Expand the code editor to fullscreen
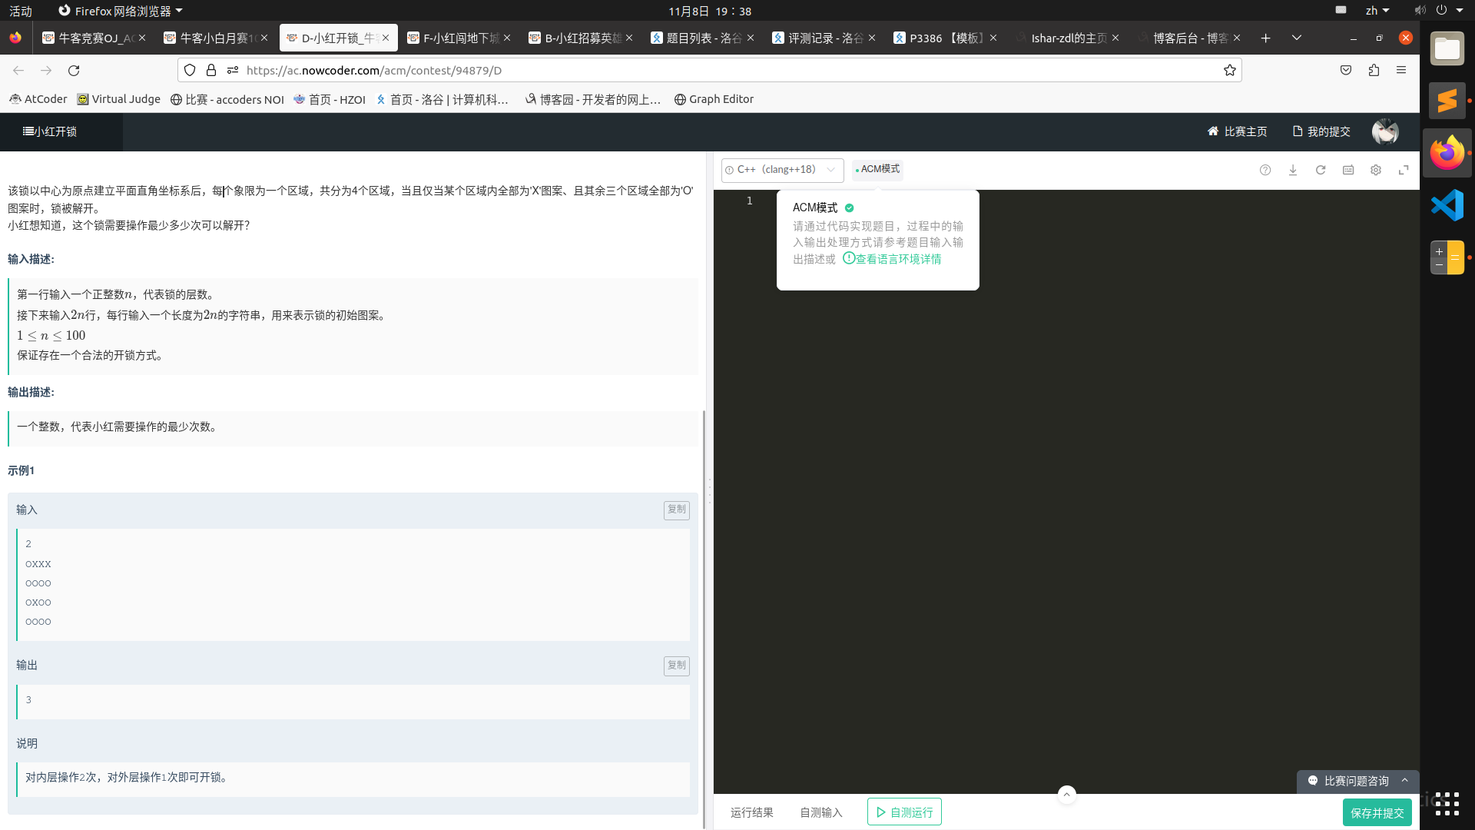The width and height of the screenshot is (1475, 830). (x=1404, y=170)
